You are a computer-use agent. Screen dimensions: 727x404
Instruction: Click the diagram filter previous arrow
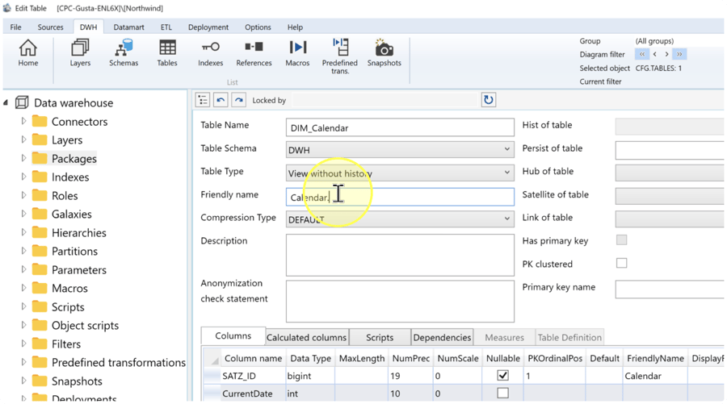[654, 54]
